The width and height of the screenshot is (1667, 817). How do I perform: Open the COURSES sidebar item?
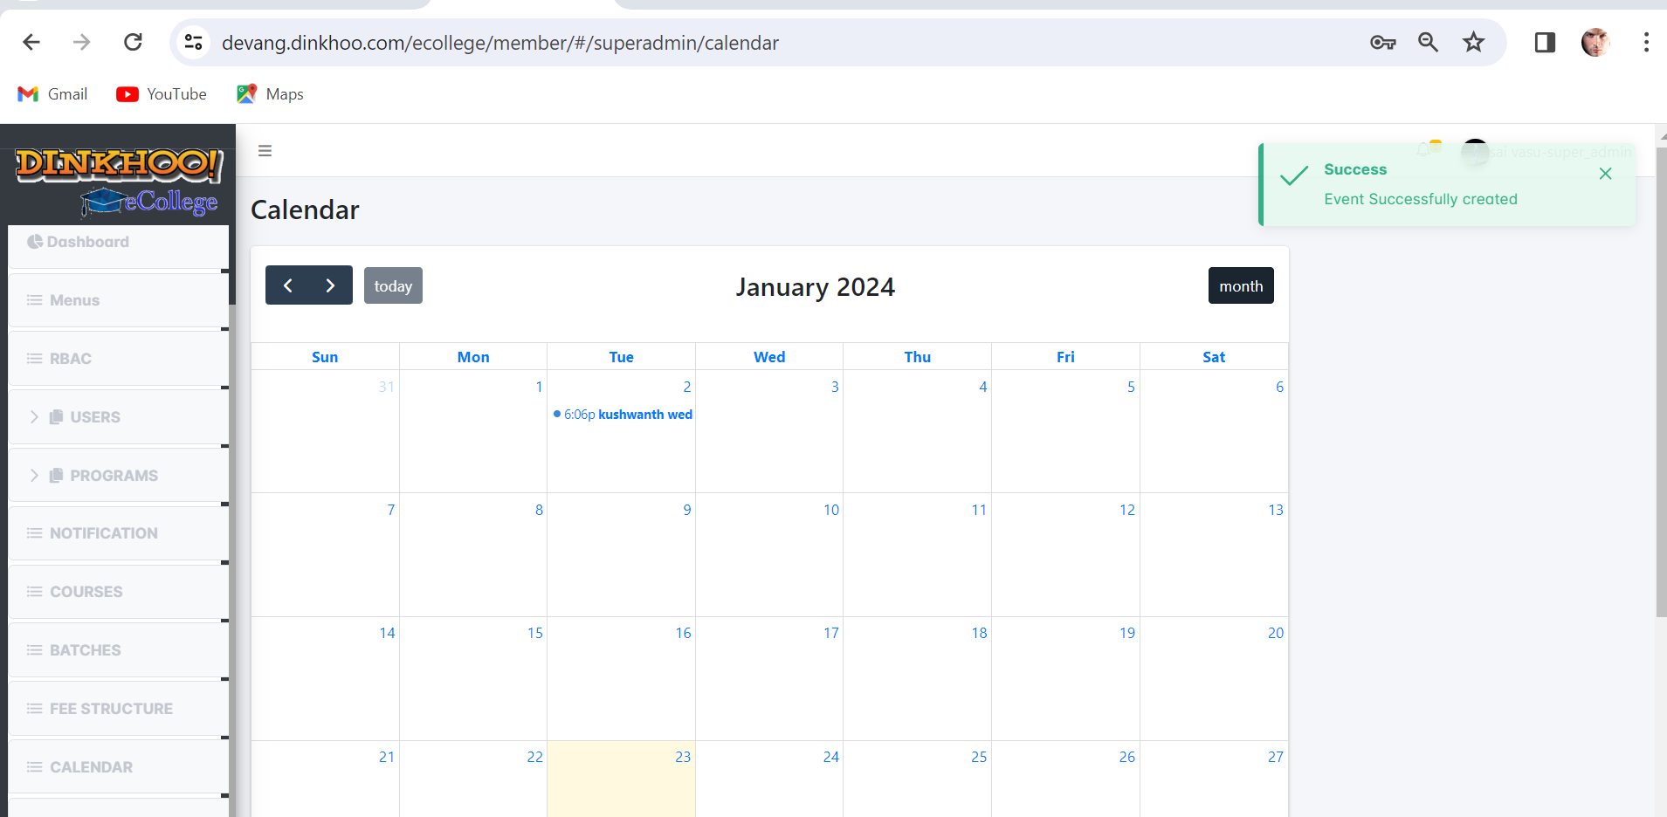(x=119, y=592)
